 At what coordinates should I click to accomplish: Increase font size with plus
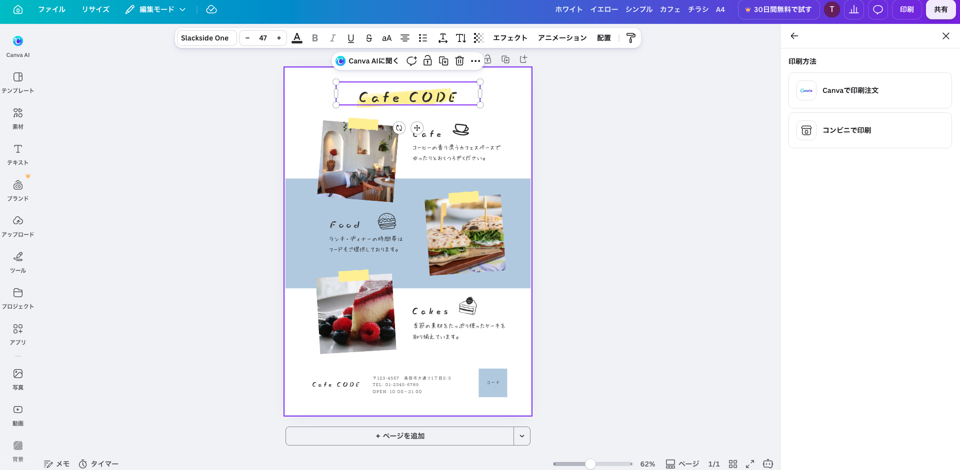pyautogui.click(x=279, y=38)
